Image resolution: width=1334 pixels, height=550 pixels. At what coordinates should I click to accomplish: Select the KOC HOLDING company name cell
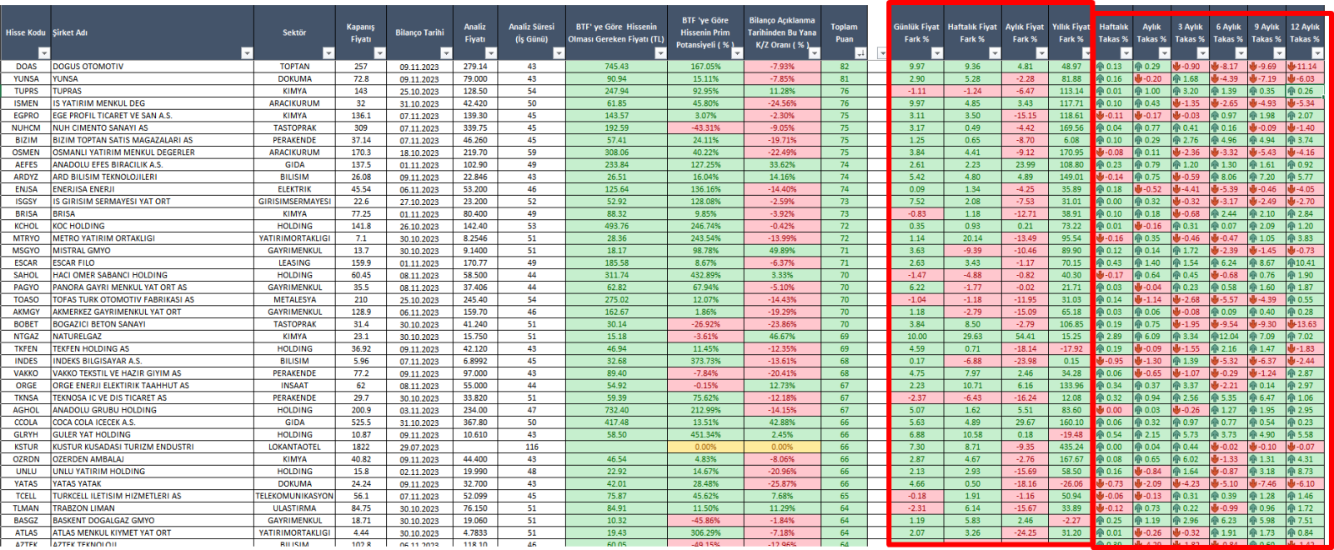pos(151,226)
